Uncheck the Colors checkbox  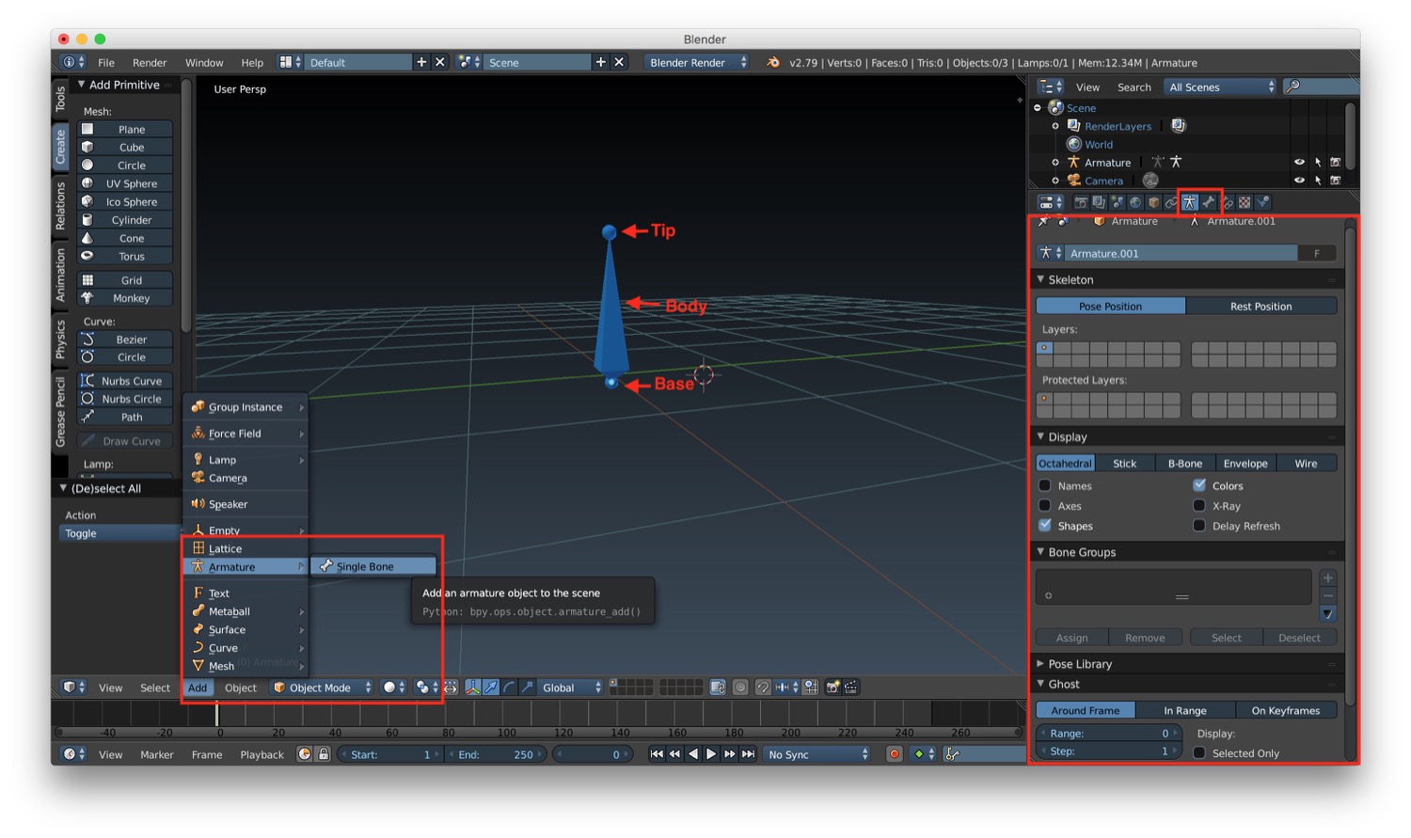pos(1199,485)
